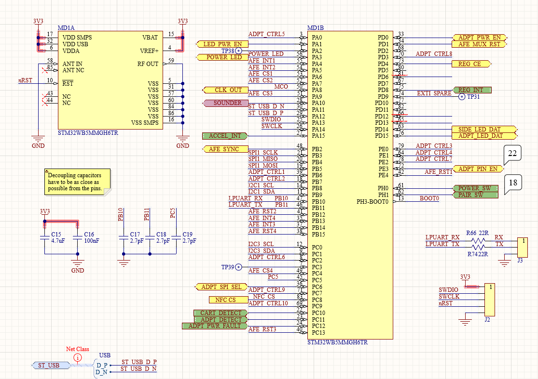Click the 3V3 power port above VBAT
Viewport: 538px width, 379px height.
pyautogui.click(x=182, y=21)
